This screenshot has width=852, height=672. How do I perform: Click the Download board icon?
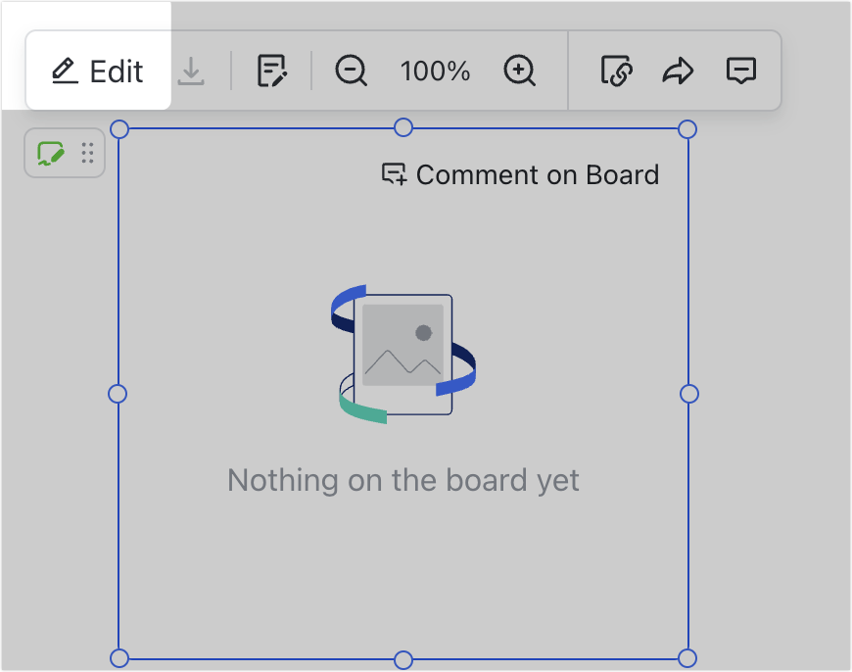coord(192,70)
